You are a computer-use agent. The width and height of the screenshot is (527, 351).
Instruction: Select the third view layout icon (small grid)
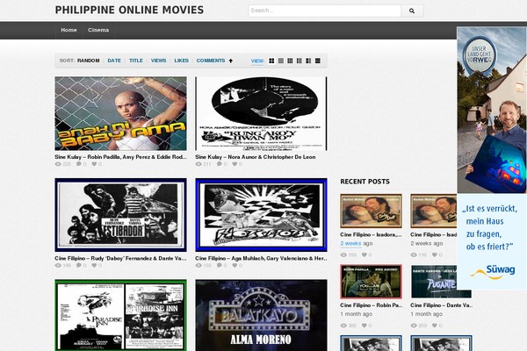tap(290, 61)
